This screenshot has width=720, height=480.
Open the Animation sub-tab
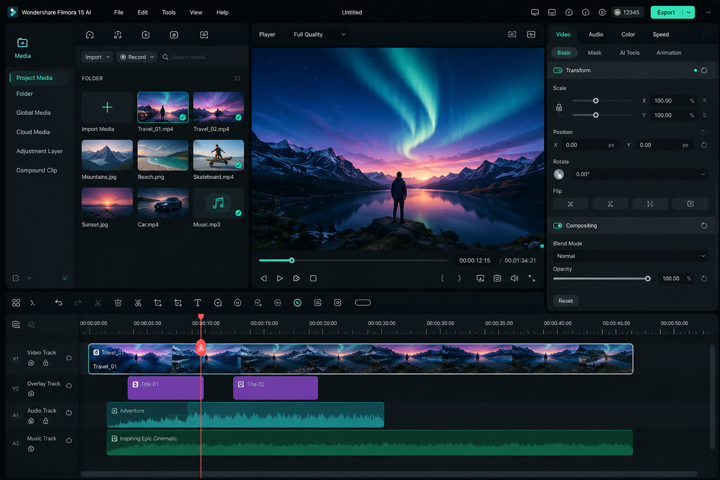[x=669, y=53]
